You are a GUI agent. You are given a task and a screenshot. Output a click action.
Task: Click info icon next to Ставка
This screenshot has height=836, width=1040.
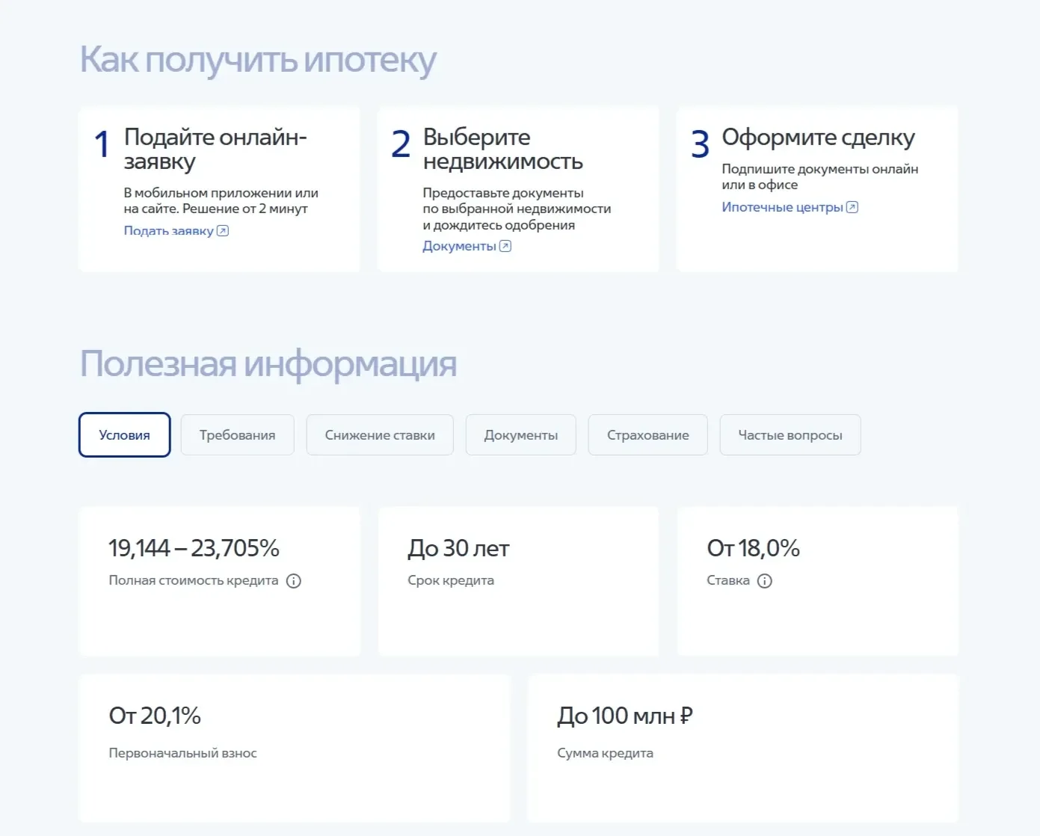pos(765,581)
